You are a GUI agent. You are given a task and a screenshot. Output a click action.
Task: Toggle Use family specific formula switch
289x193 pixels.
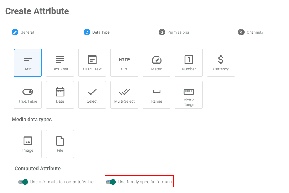[111, 182]
